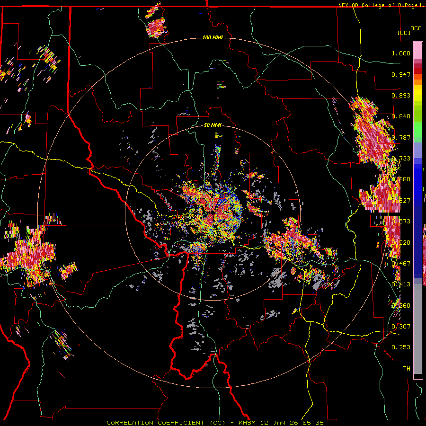Click the 0.840 color scale value
Viewport: 426px width, 426px height.
(x=401, y=116)
